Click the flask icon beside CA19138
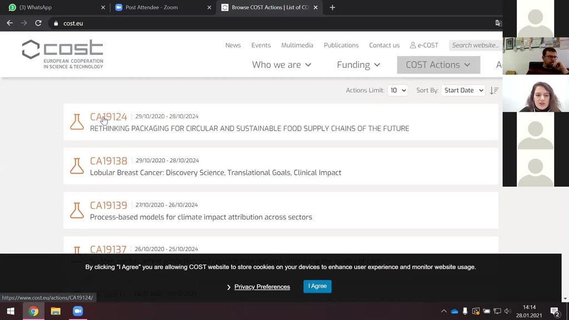 (77, 166)
